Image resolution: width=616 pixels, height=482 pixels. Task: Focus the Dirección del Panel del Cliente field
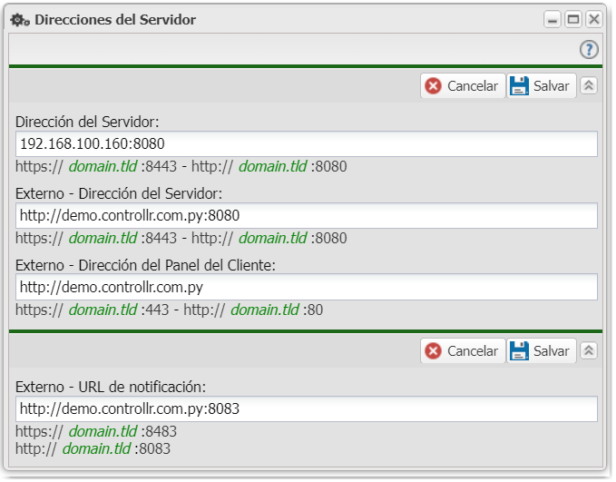(x=307, y=287)
